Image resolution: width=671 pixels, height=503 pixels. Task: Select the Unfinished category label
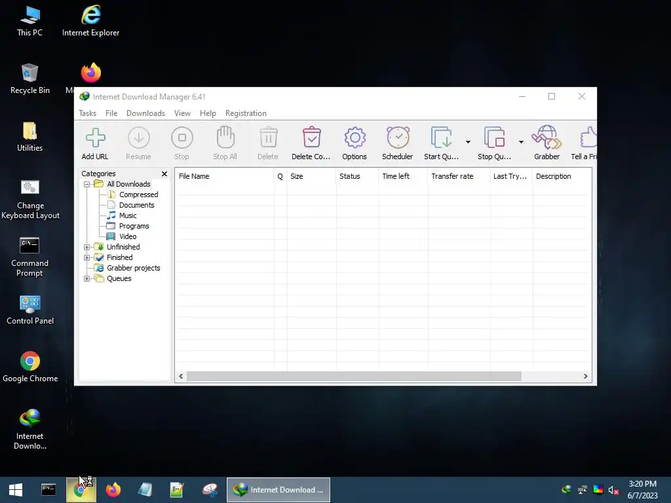123,247
